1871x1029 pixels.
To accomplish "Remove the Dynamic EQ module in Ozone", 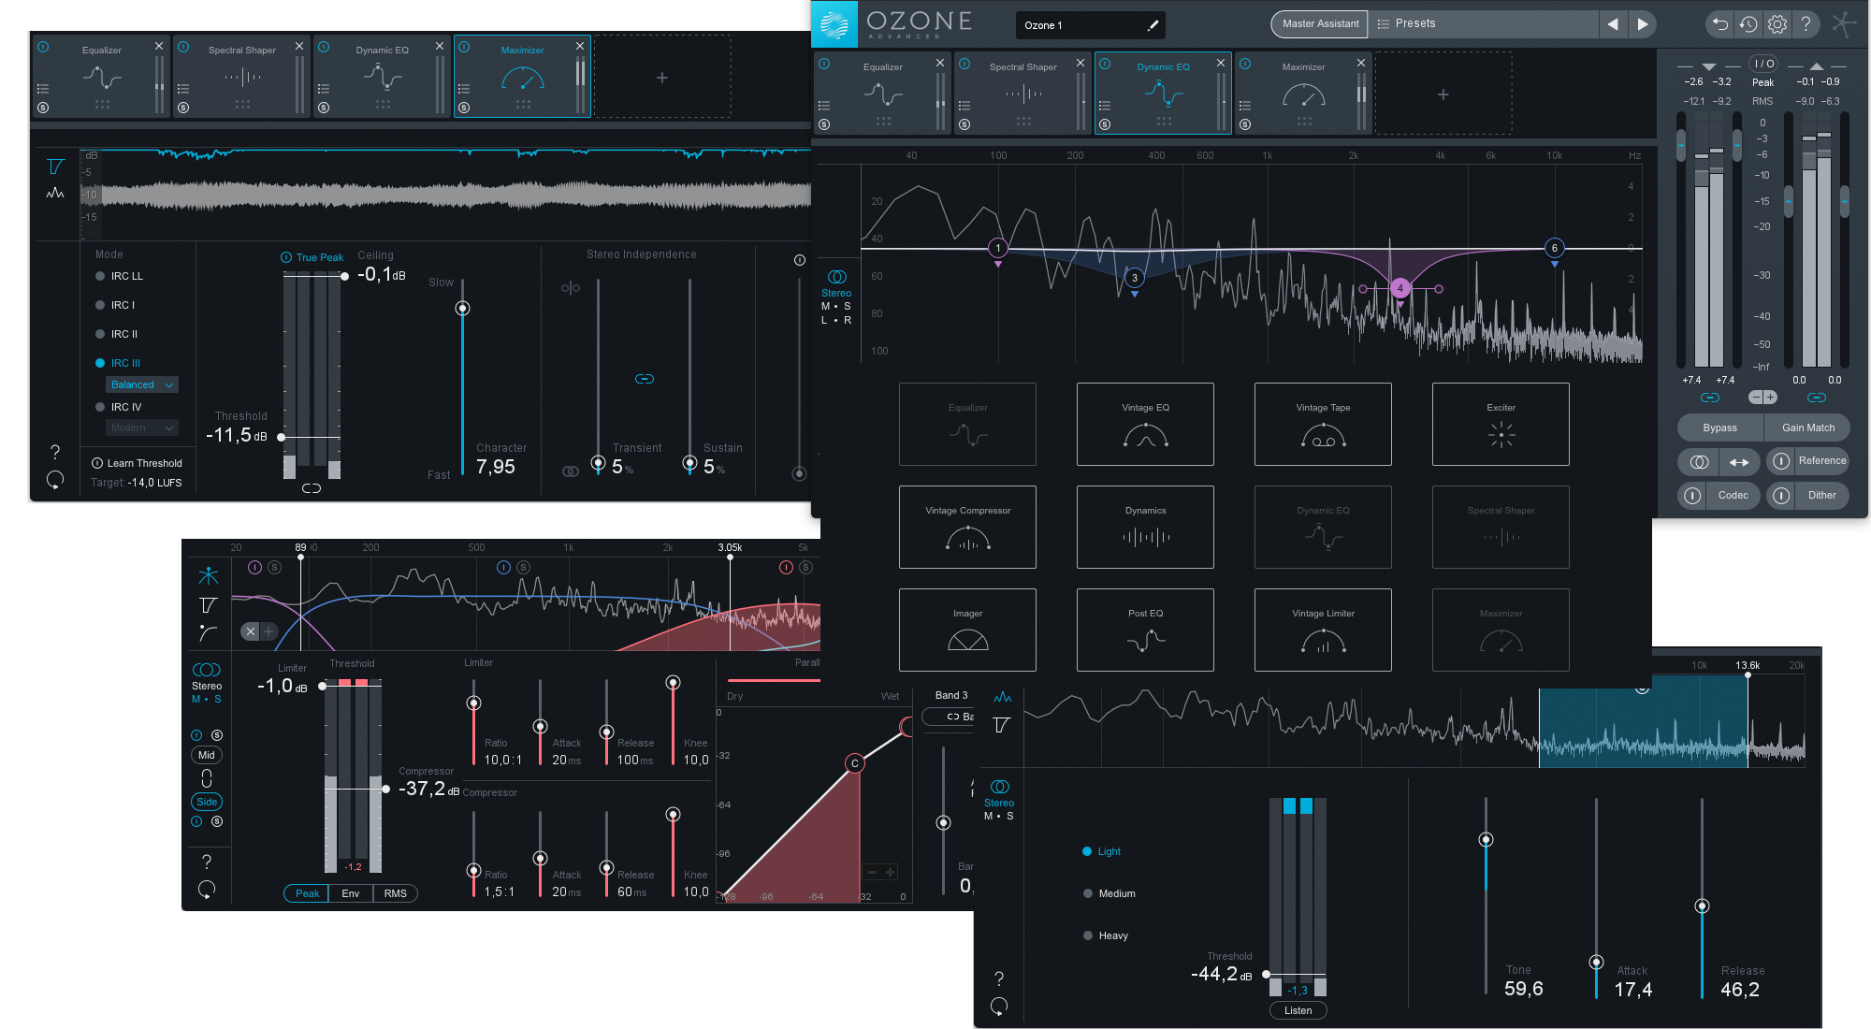I will click(x=1220, y=63).
